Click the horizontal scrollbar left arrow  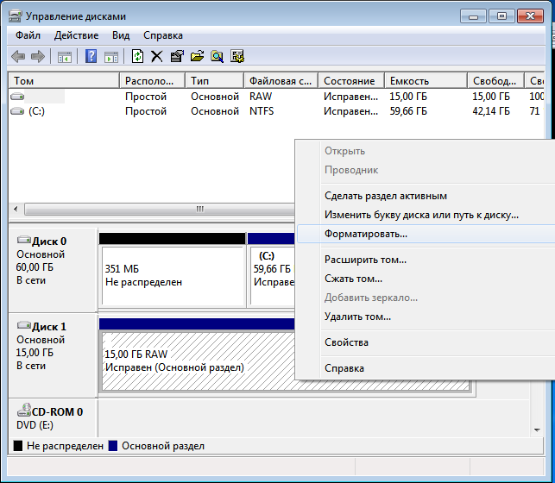coord(16,209)
